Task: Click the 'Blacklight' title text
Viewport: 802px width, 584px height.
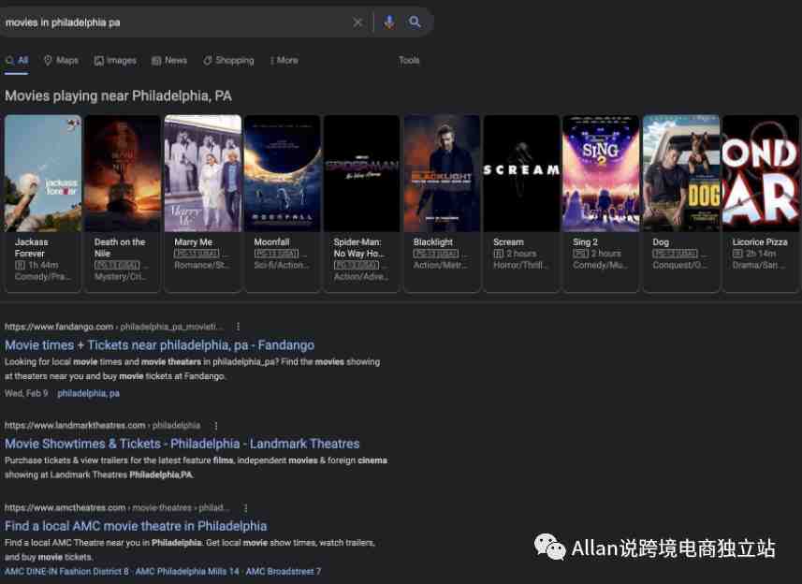Action: (x=433, y=241)
